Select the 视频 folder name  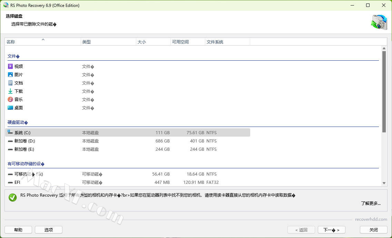tap(19, 66)
